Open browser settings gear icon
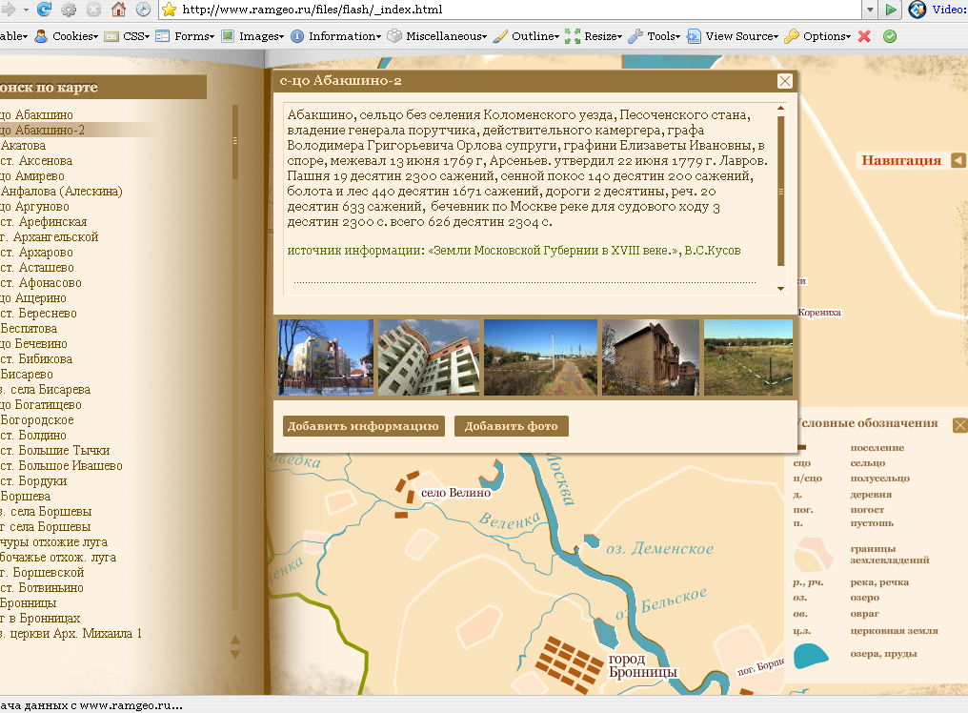This screenshot has width=968, height=713. pyautogui.click(x=69, y=10)
